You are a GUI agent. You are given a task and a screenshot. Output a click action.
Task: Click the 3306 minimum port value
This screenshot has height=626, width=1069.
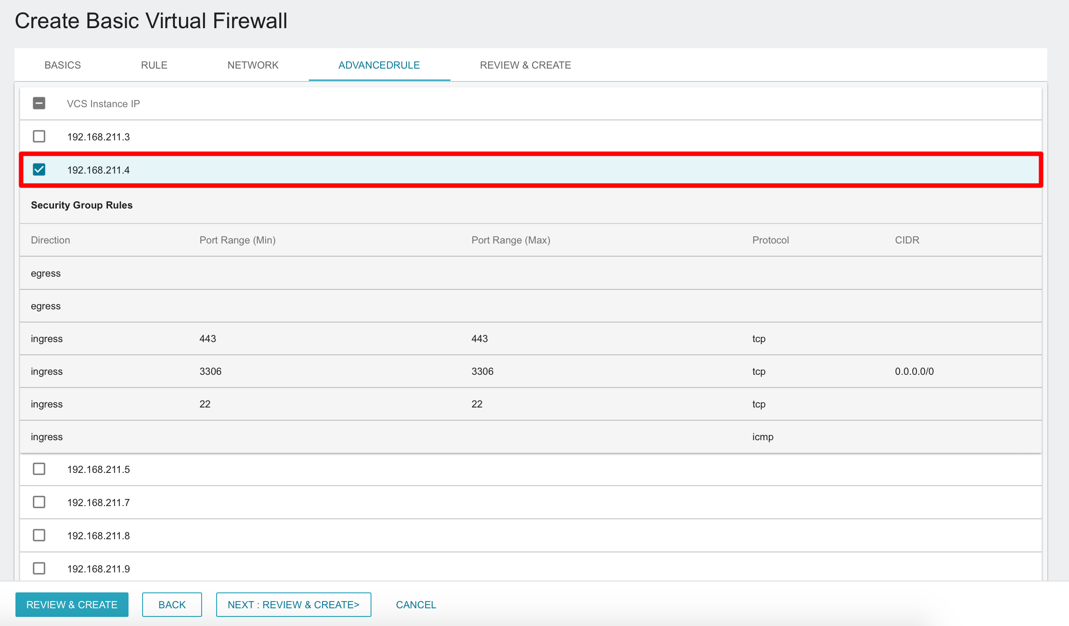[210, 372]
